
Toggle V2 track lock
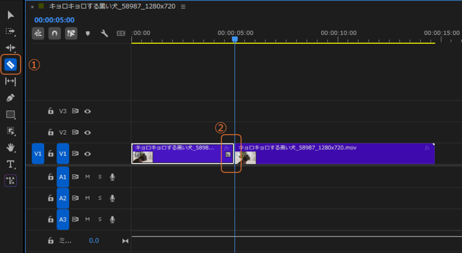(51, 133)
